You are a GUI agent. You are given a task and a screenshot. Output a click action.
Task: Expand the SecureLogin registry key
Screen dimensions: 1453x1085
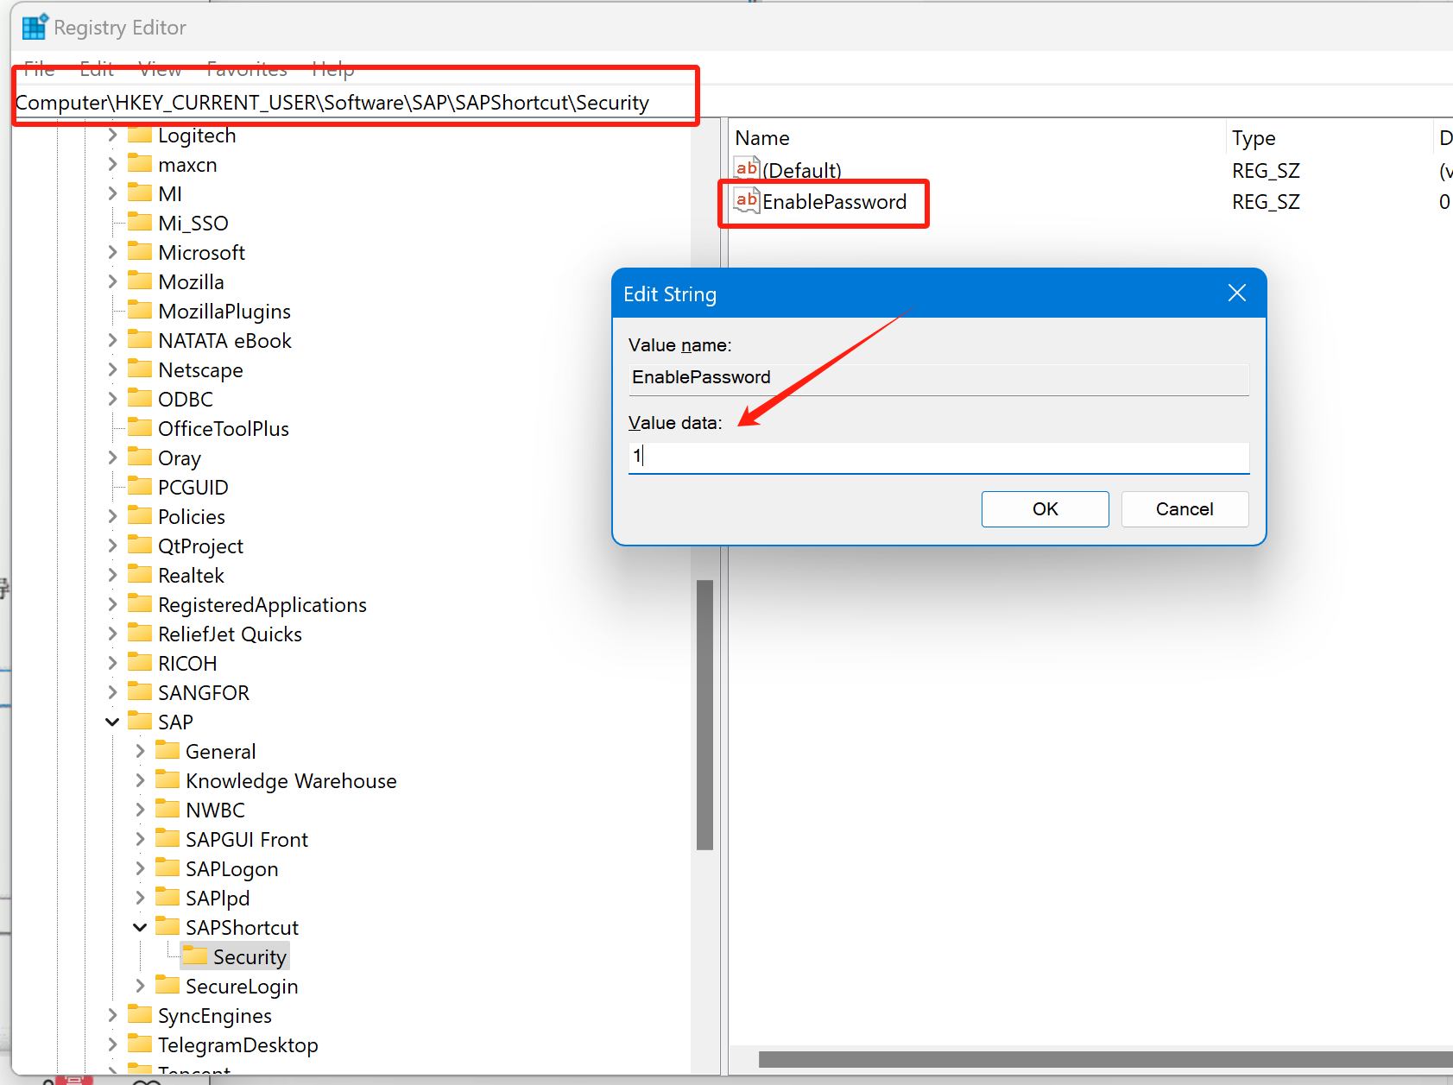click(140, 985)
